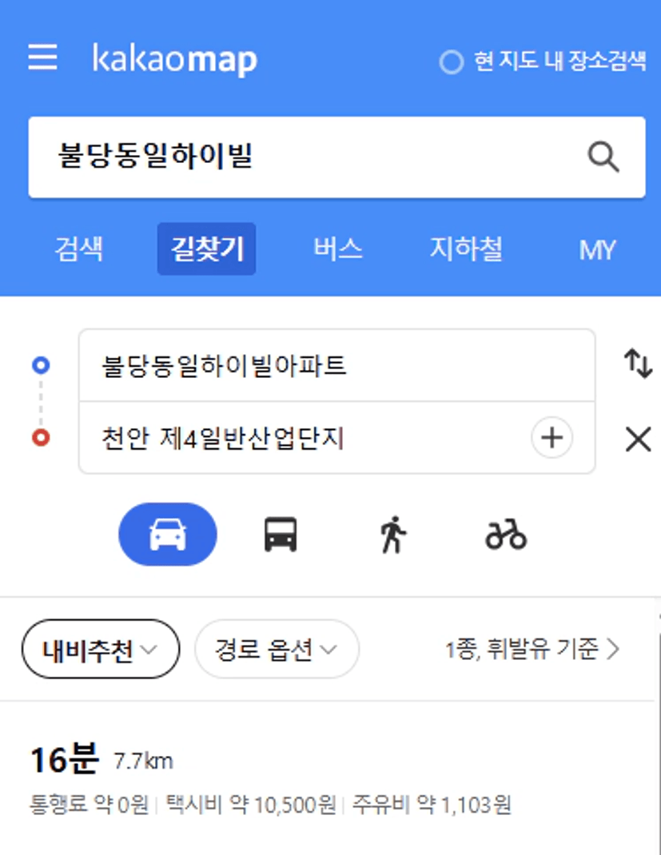The width and height of the screenshot is (661, 855).
Task: Open the hamburger menu
Action: 42,57
